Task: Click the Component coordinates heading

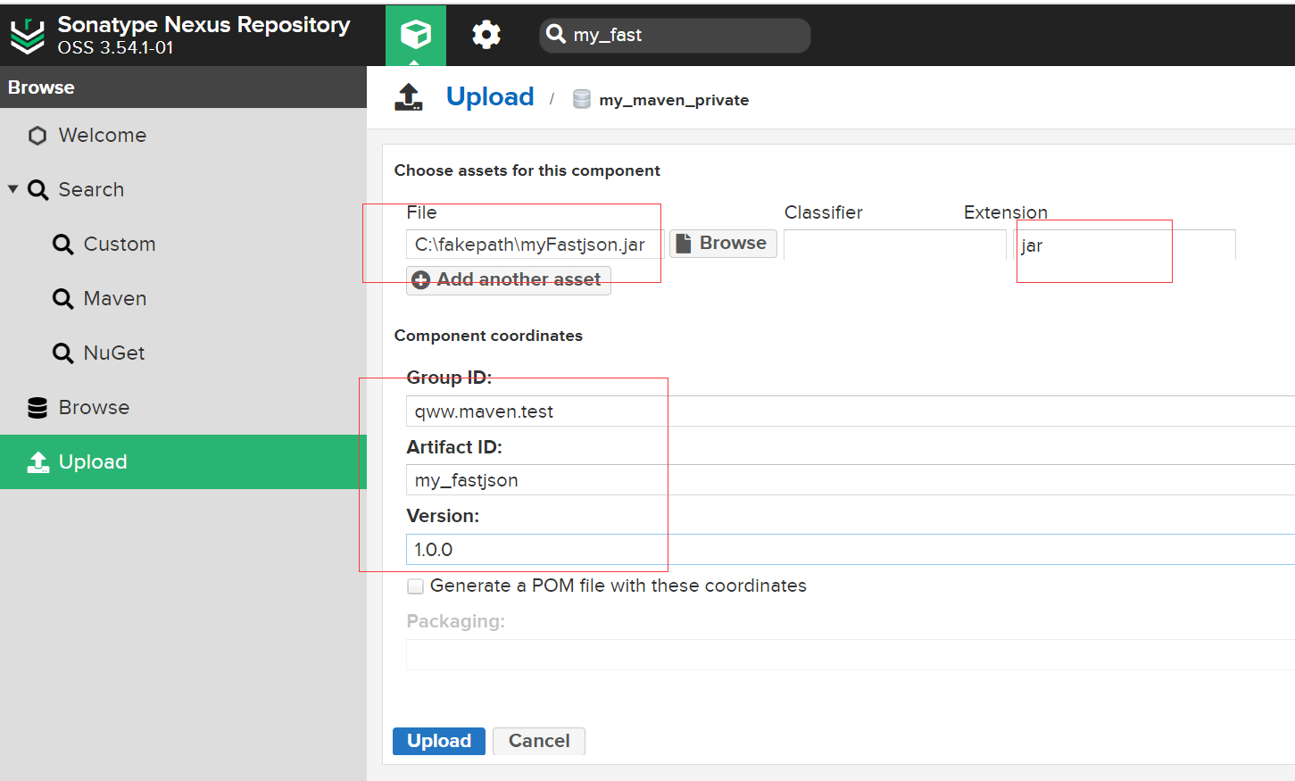Action: (488, 336)
